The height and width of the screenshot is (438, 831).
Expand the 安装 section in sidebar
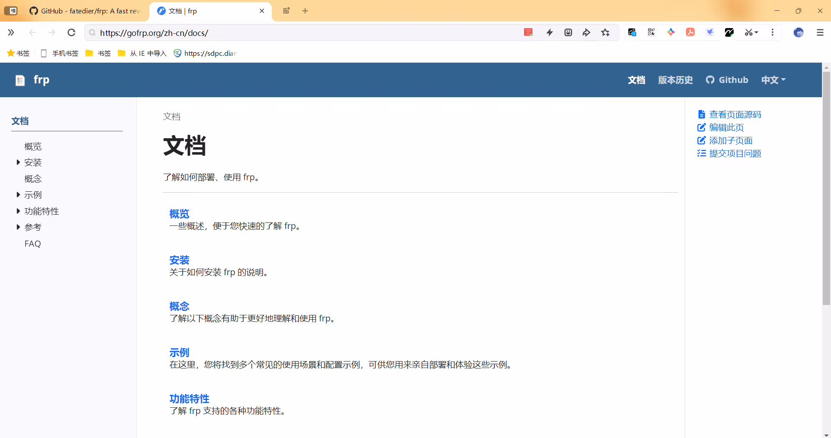click(x=29, y=162)
